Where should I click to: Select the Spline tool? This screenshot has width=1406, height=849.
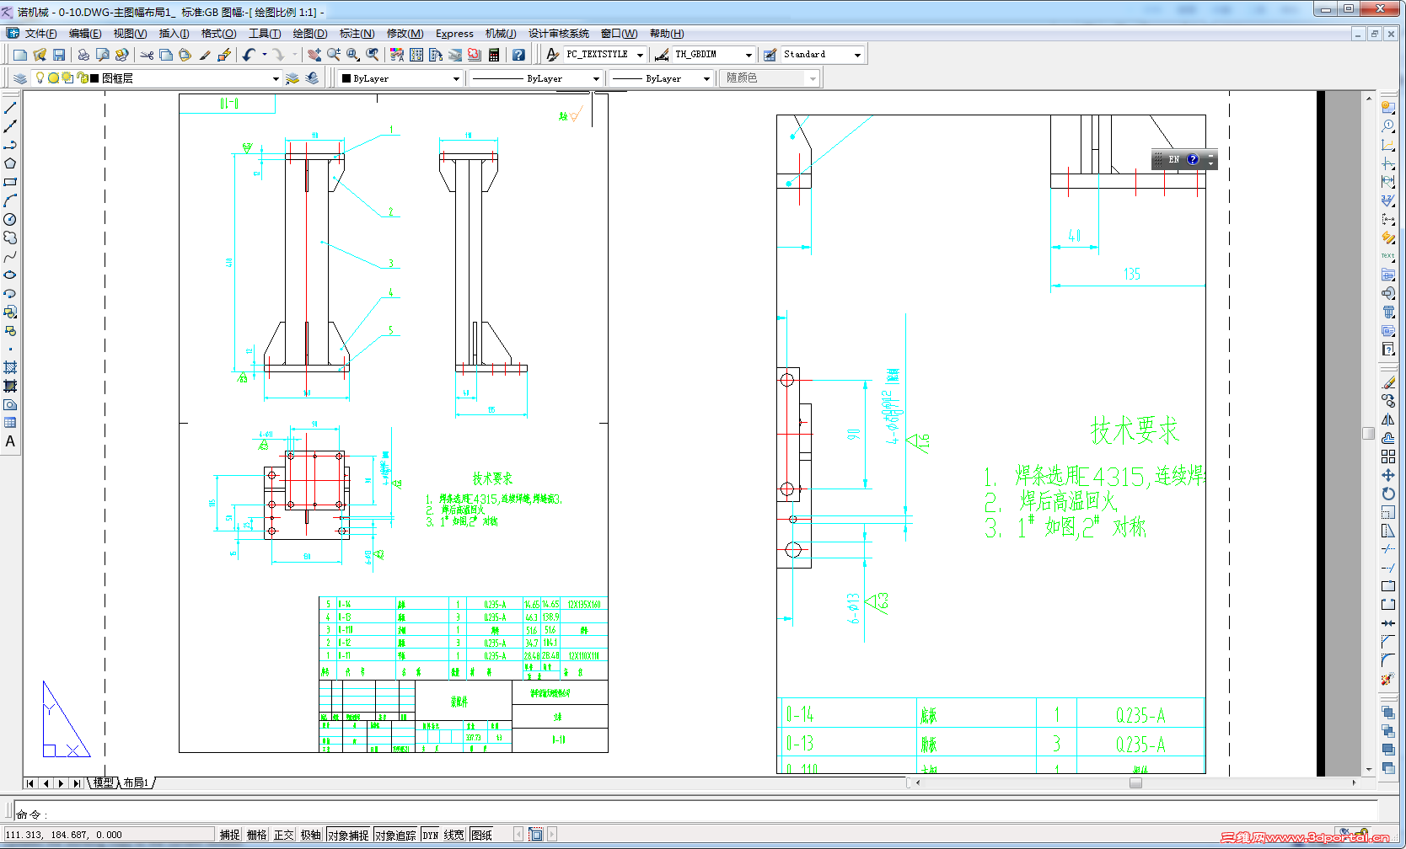[10, 256]
